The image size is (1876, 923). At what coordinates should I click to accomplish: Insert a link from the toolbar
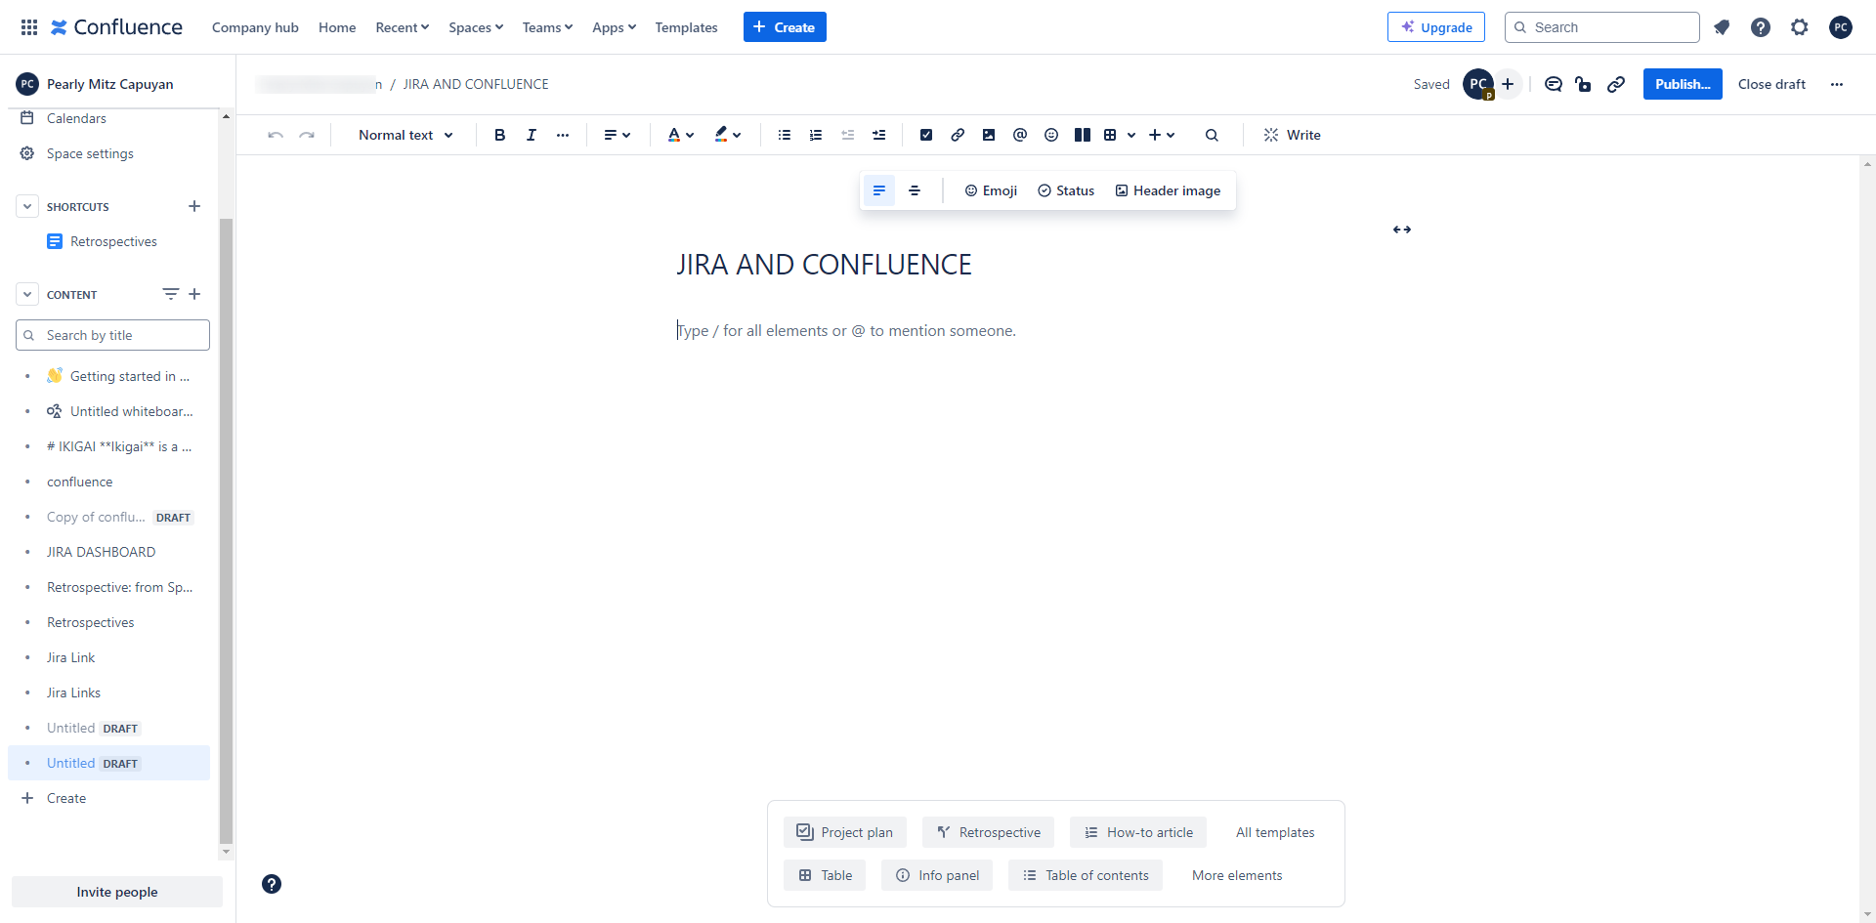(958, 135)
